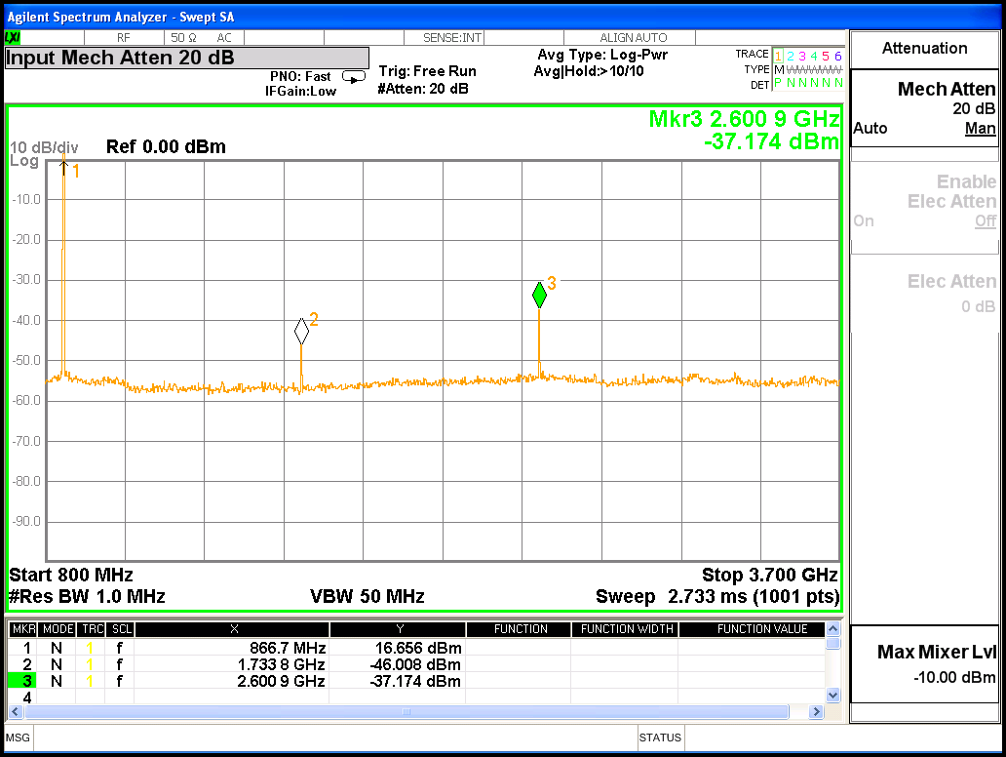Click the #Res BW 1.0 MHz label
Viewport: 1006px width, 757px height.
[87, 596]
